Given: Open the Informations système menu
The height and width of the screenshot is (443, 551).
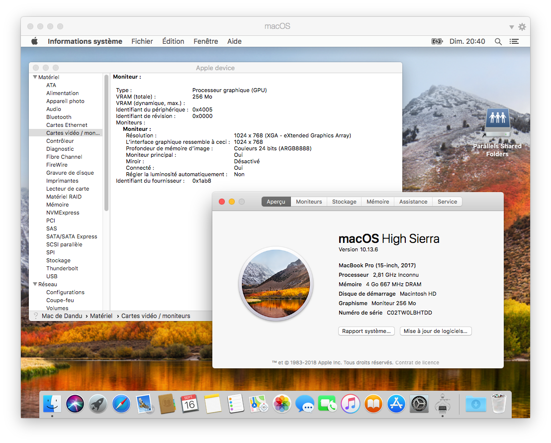Looking at the screenshot, I should (x=85, y=41).
